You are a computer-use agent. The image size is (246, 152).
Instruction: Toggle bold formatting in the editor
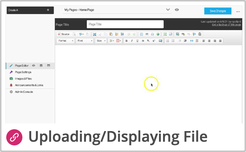126,41
